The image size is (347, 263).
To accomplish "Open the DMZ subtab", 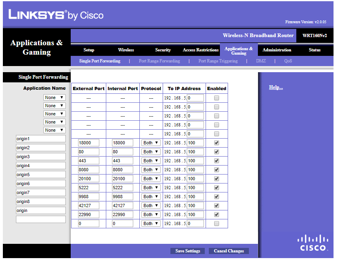I will [261, 61].
